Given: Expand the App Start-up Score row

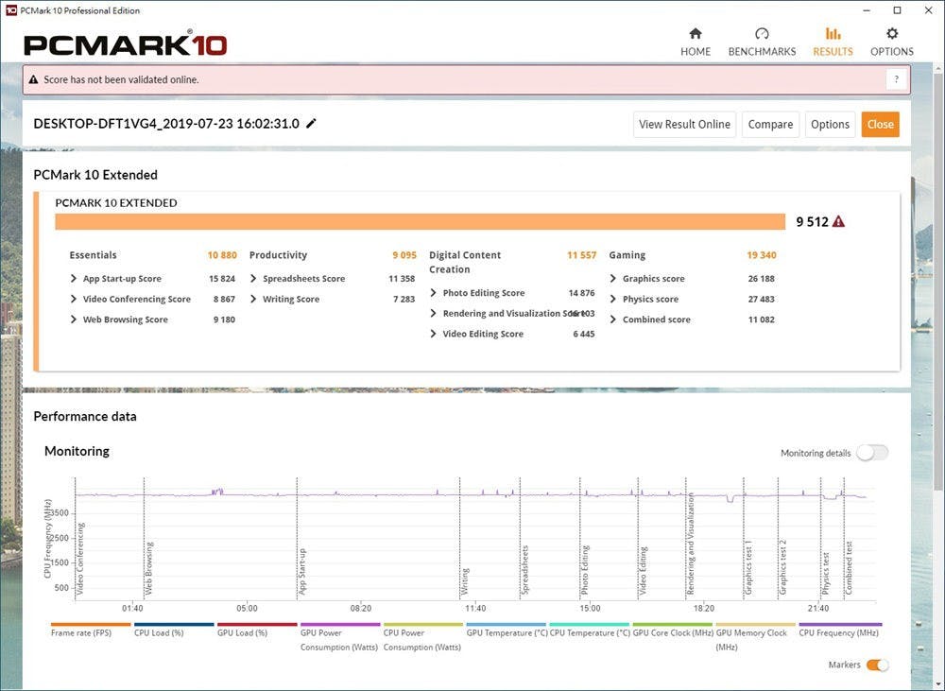Looking at the screenshot, I should click(75, 279).
